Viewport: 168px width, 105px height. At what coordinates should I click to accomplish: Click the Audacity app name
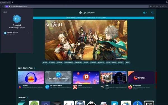click(25, 85)
